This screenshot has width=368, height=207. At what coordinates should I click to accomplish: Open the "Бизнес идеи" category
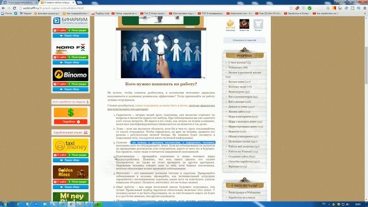(239, 82)
